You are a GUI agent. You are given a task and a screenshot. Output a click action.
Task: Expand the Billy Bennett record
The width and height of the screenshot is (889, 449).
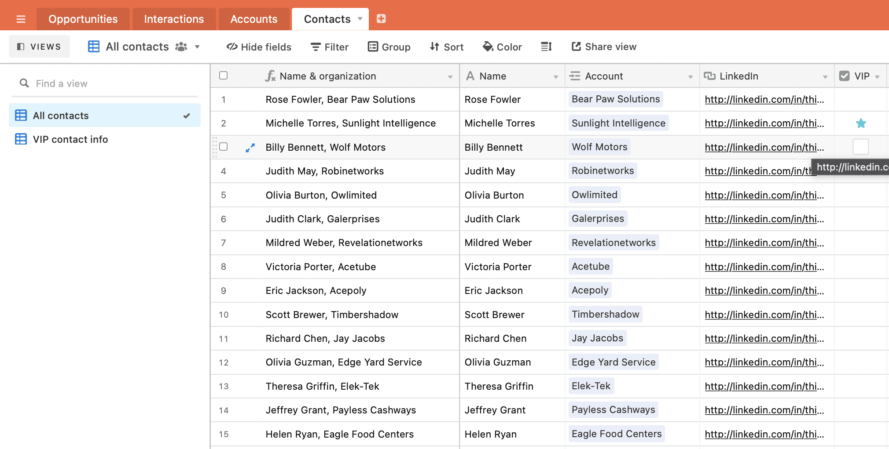point(250,148)
